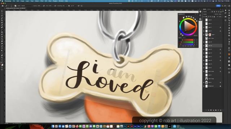Select the Crop tool

(2, 20)
